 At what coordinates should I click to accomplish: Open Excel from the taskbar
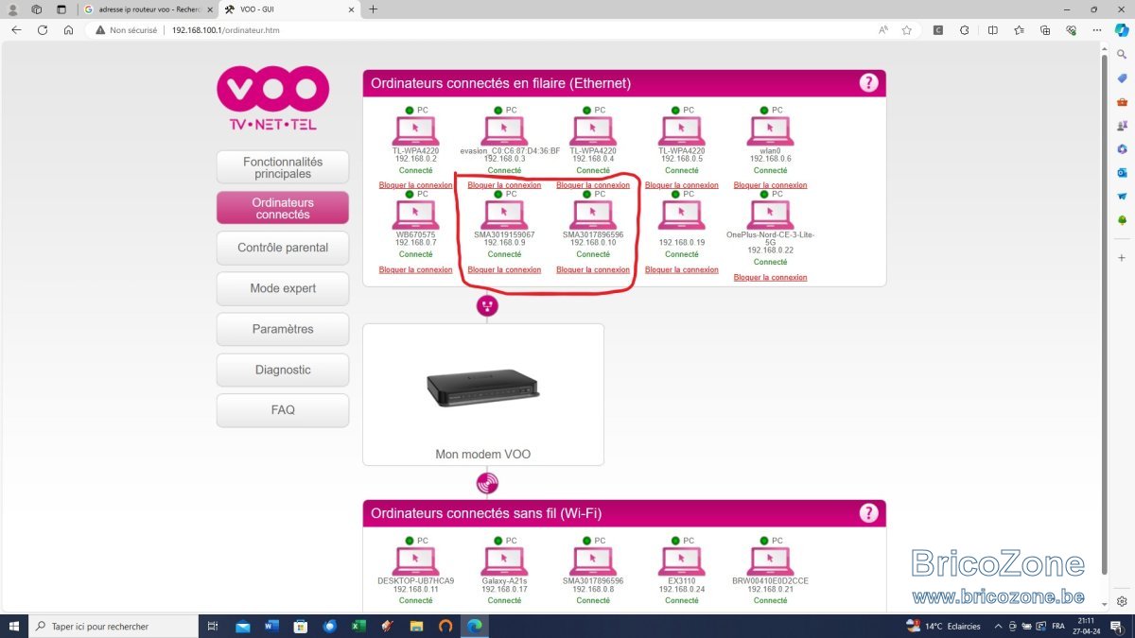358,626
